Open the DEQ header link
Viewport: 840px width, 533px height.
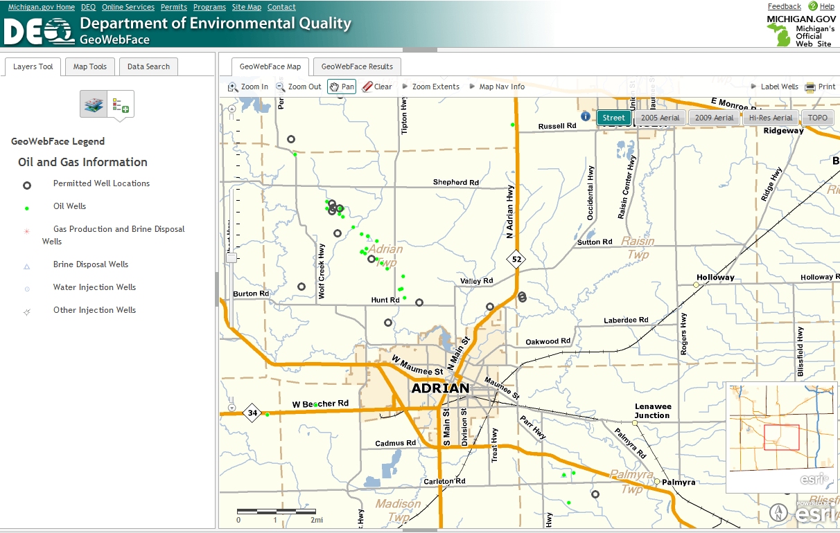(88, 7)
